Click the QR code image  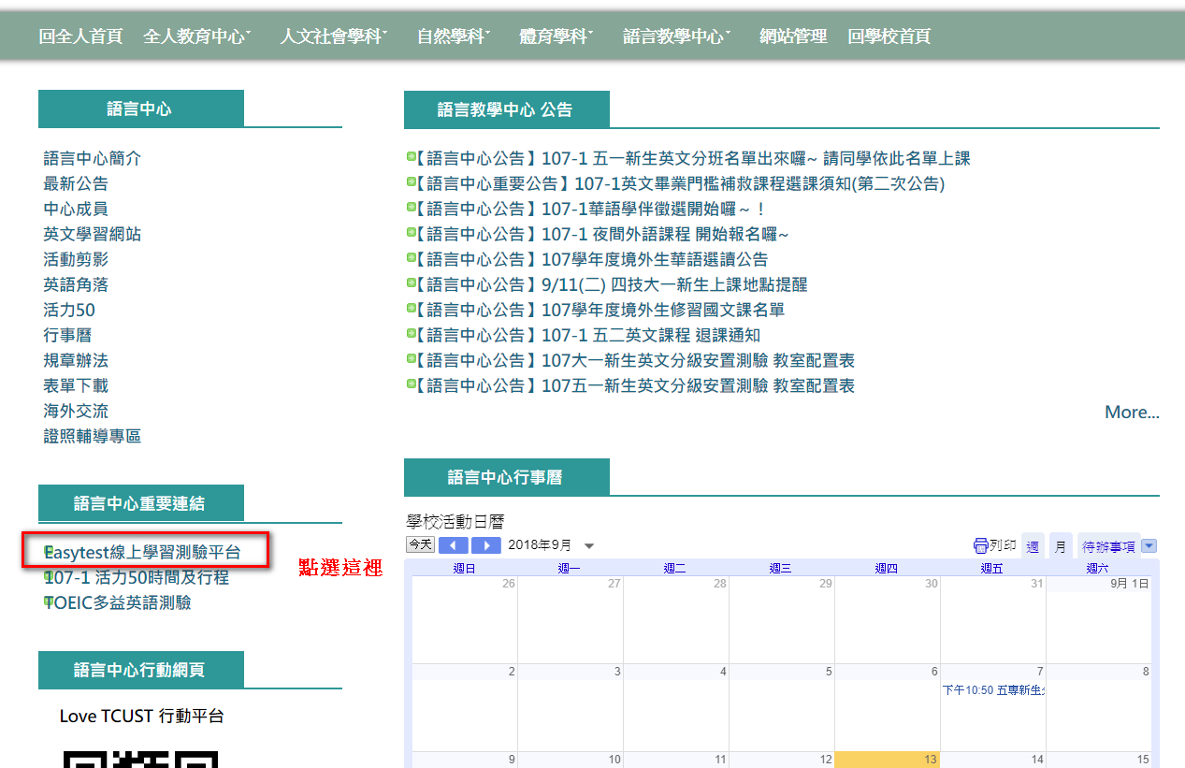click(x=140, y=759)
